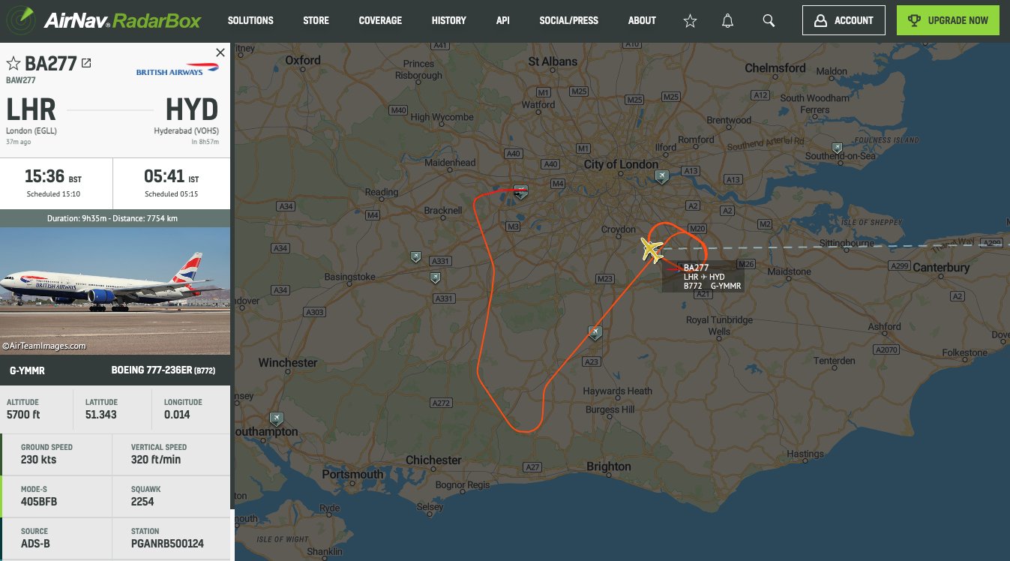Click the Southampton airport marker
The width and height of the screenshot is (1010, 561).
(x=277, y=418)
